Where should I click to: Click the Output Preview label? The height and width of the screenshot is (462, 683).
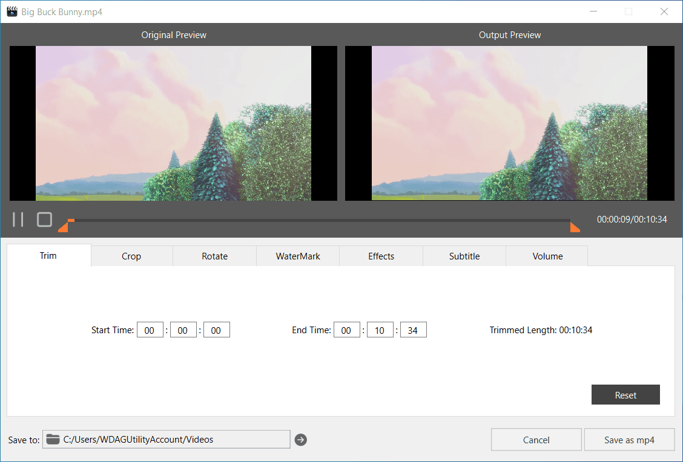click(x=510, y=35)
